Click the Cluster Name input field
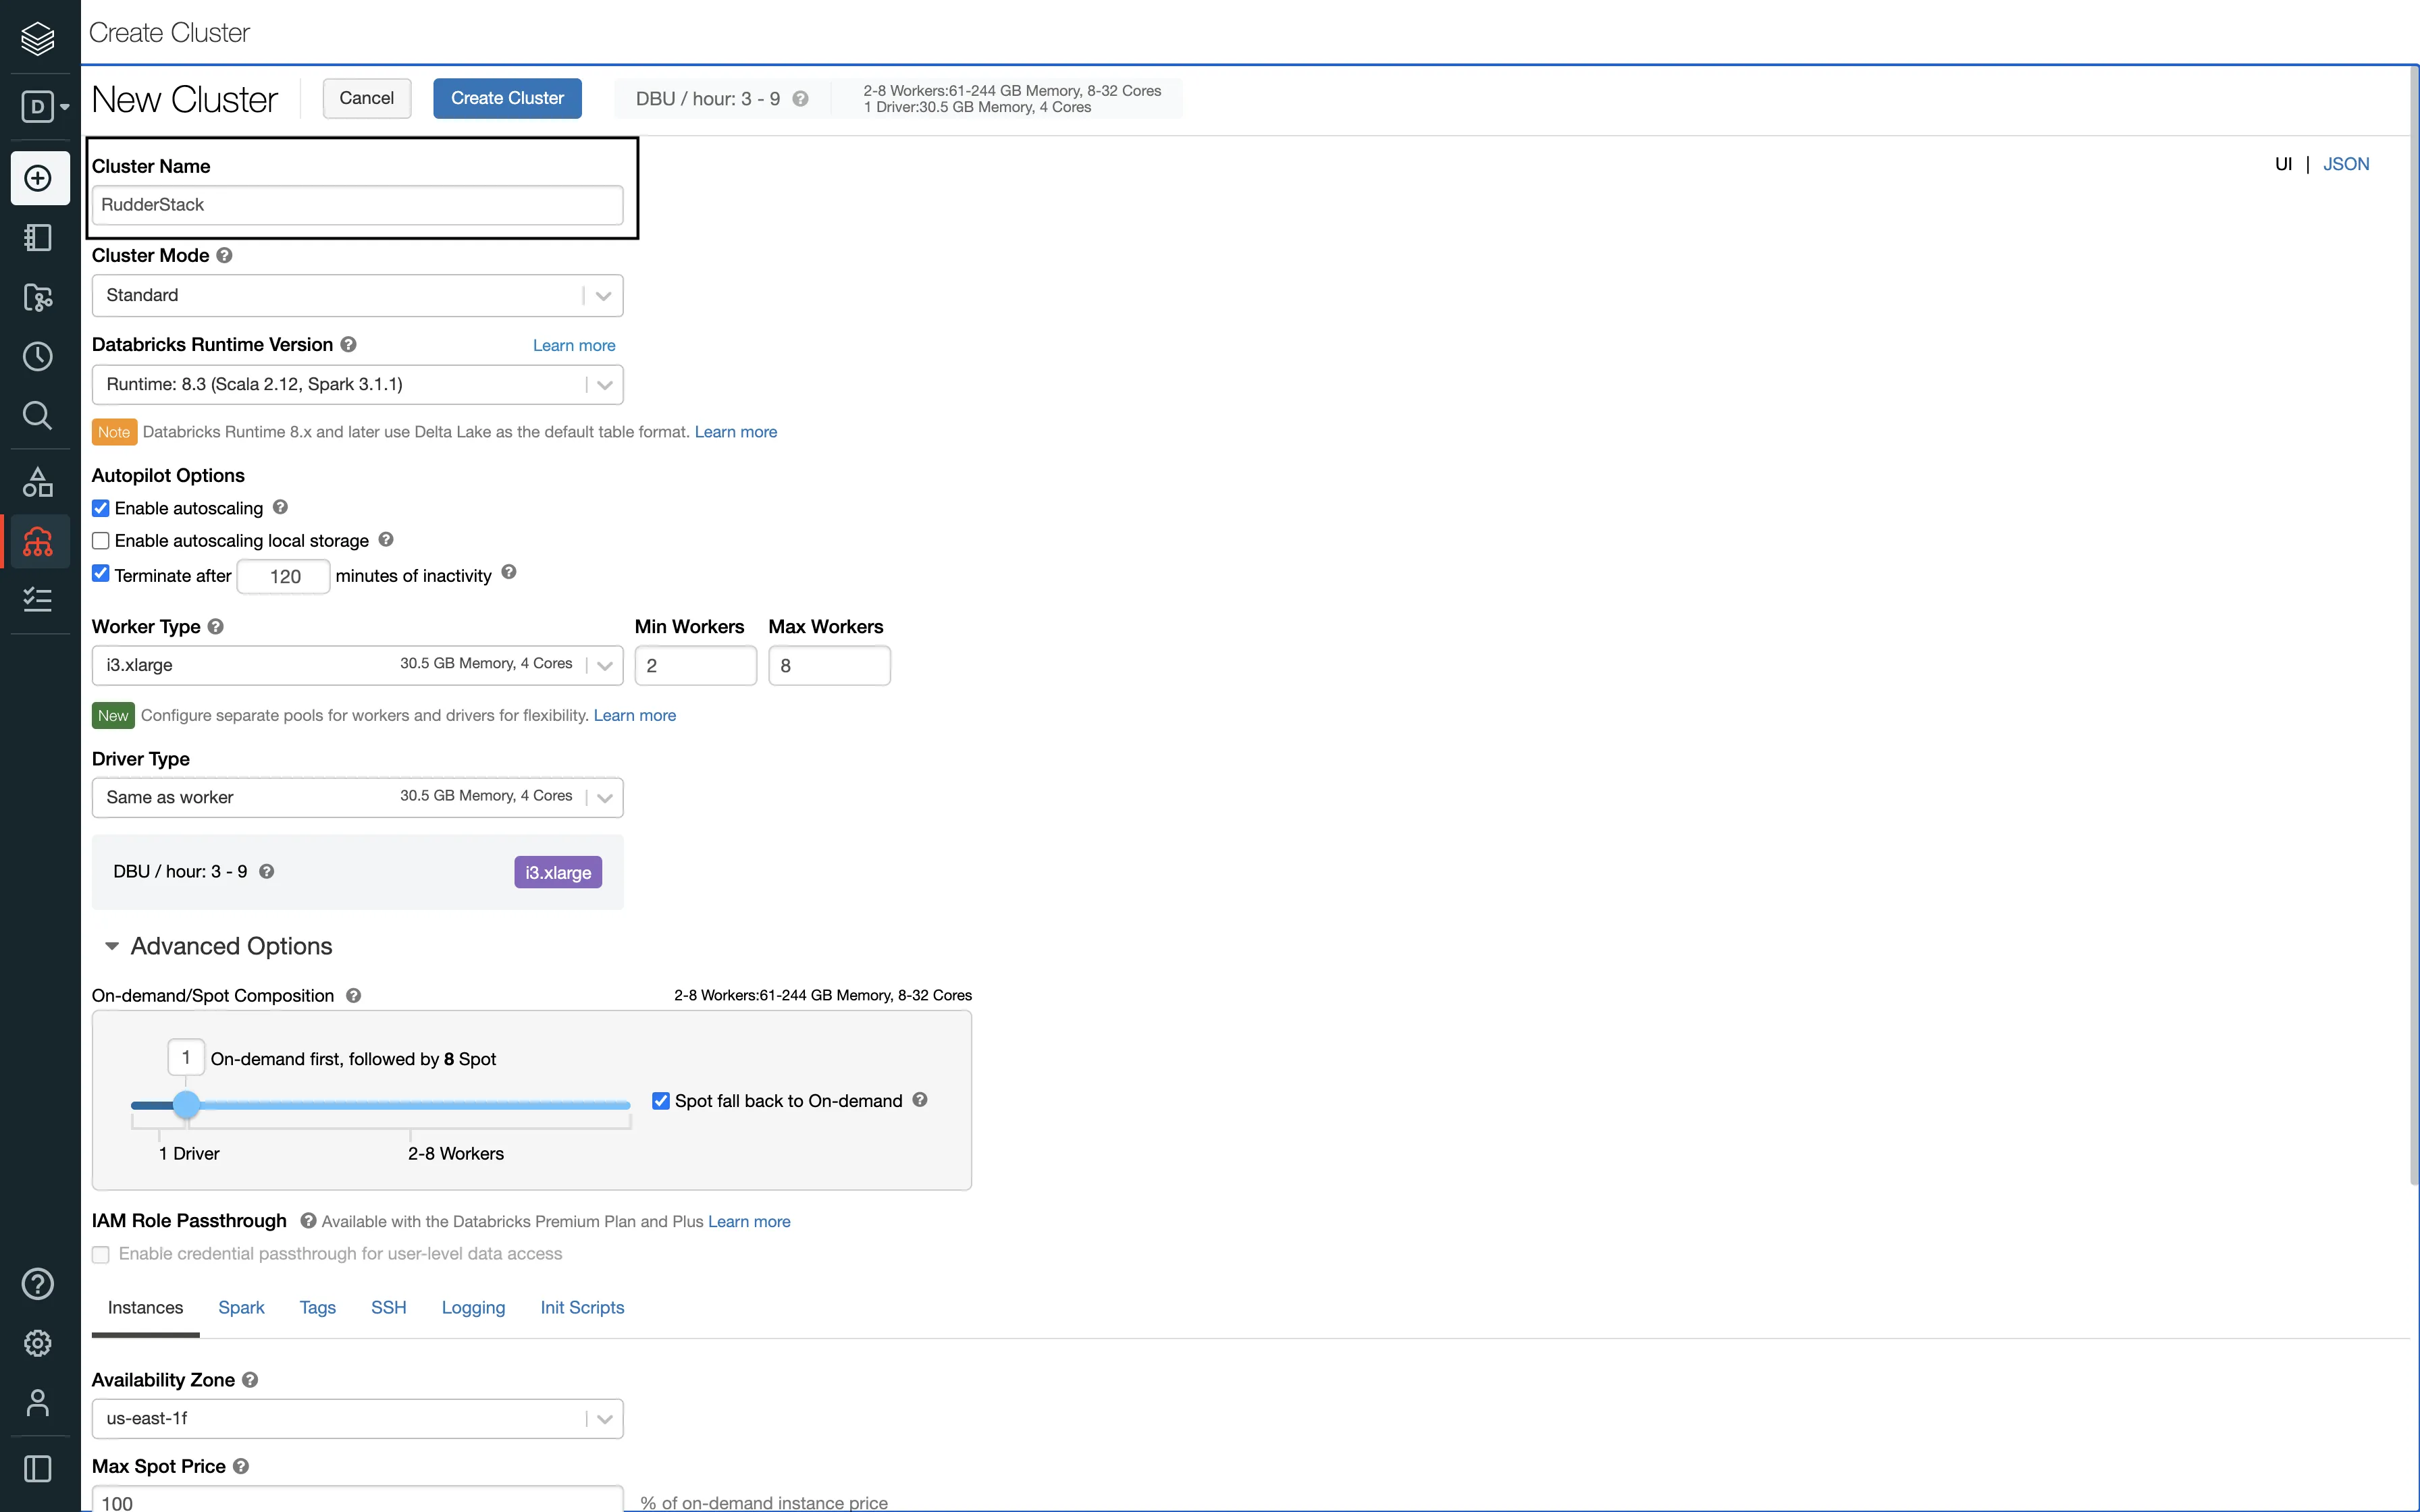This screenshot has width=2420, height=1512. coord(357,205)
